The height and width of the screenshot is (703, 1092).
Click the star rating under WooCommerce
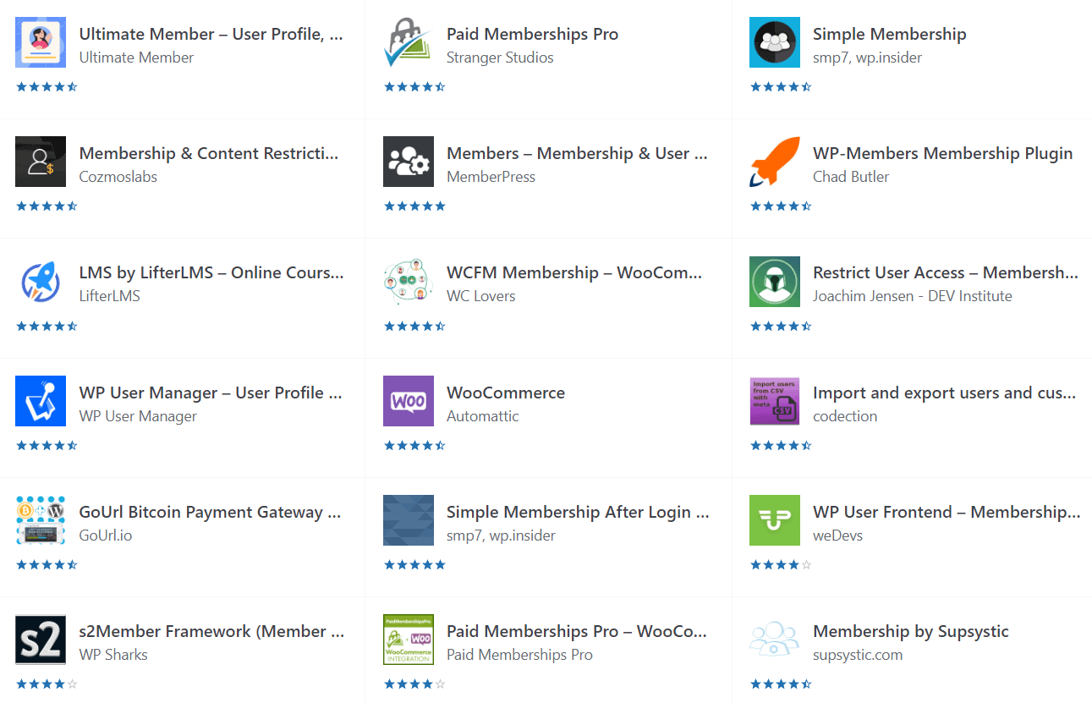click(x=414, y=445)
